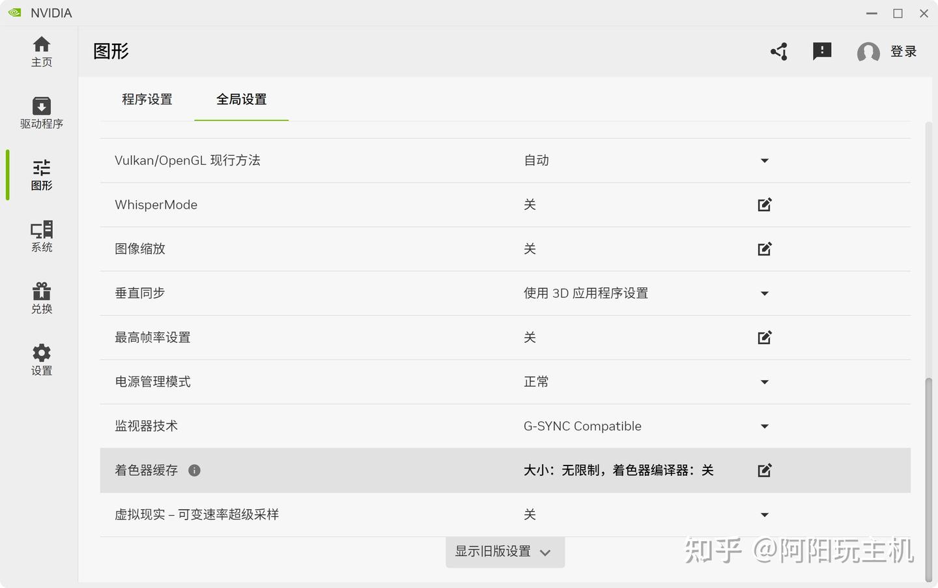Open the 系统 system section
Viewport: 938px width, 588px height.
pos(42,237)
